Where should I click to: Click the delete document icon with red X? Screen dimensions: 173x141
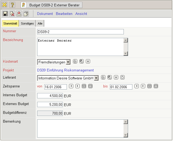click(12, 14)
